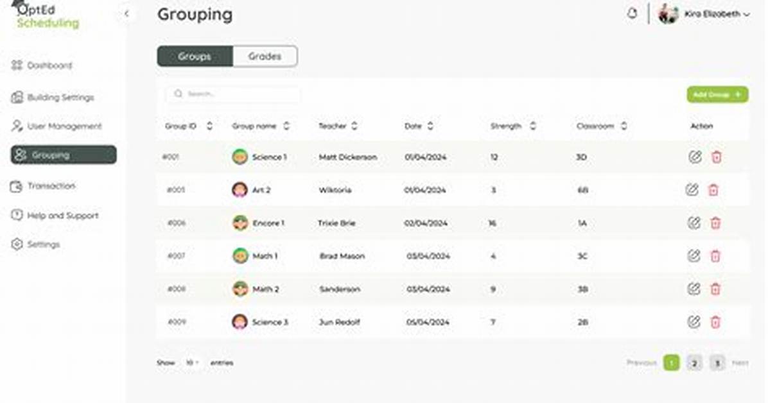Switch to the Groups tab
Viewport: 768px width, 403px height.
pos(195,56)
